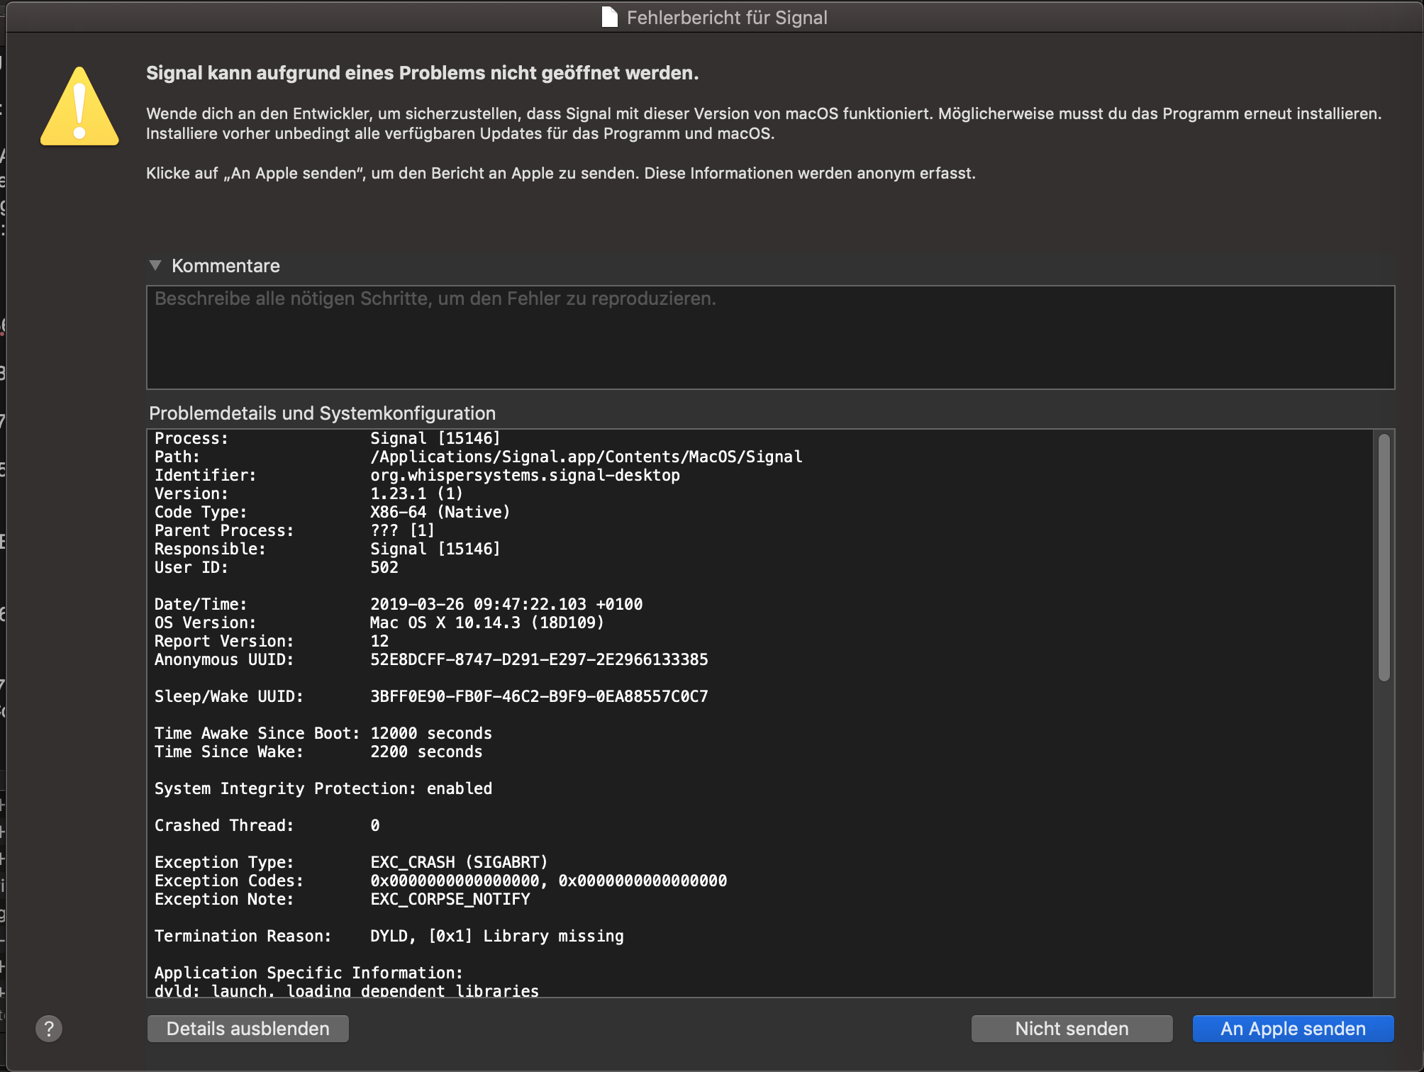This screenshot has height=1072, width=1424.
Task: Click the "Fehlerbericht für Signal" title text
Action: [727, 17]
